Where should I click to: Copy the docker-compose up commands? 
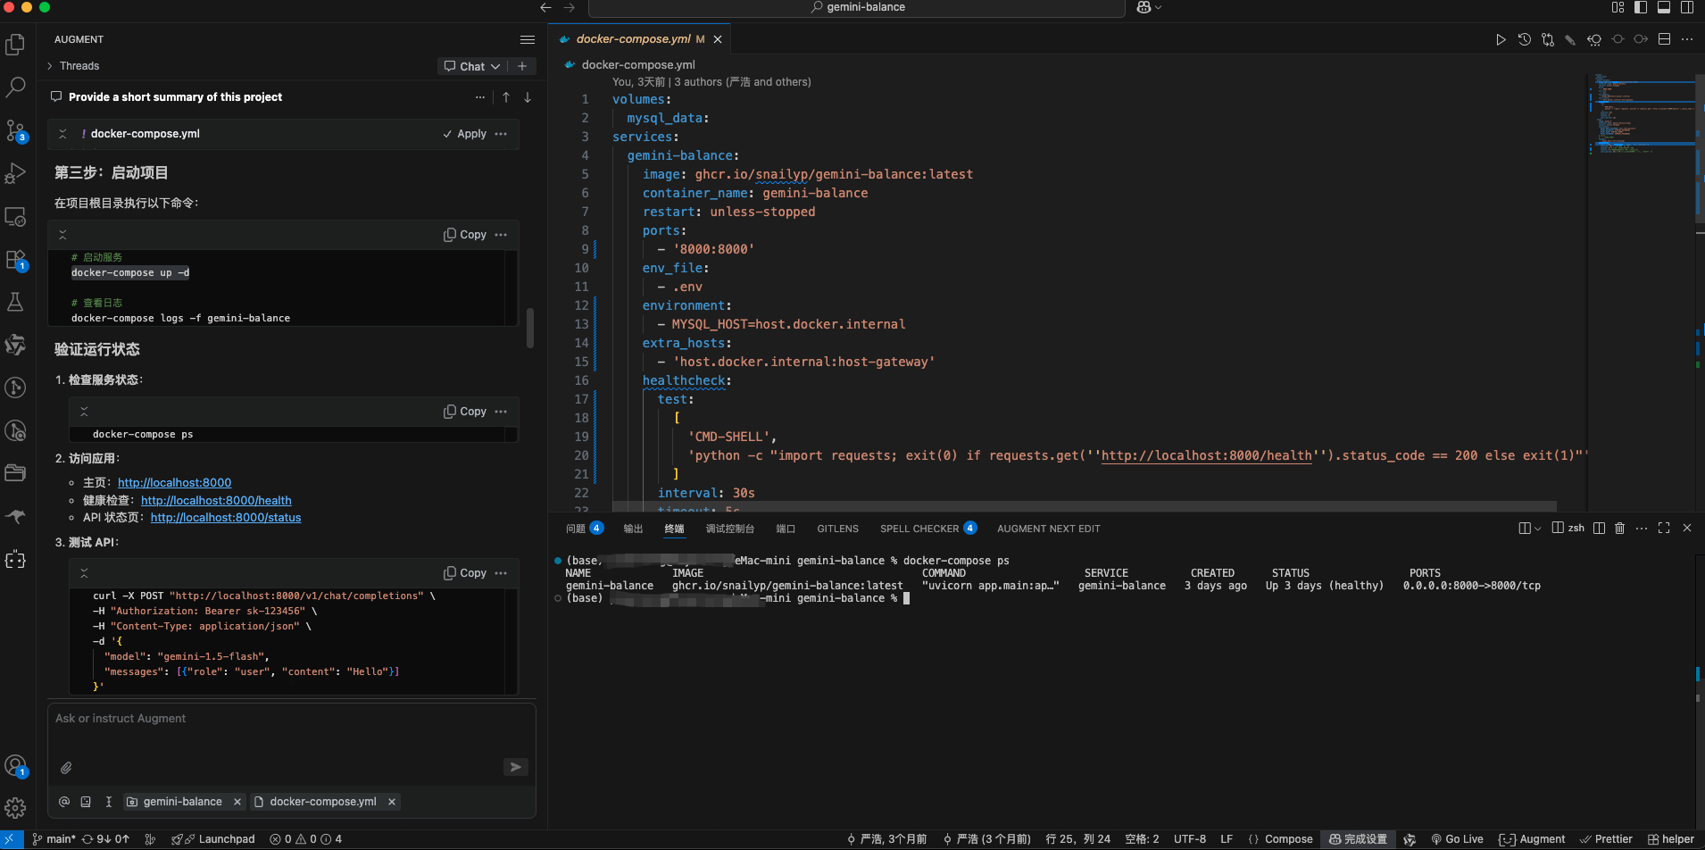click(465, 235)
